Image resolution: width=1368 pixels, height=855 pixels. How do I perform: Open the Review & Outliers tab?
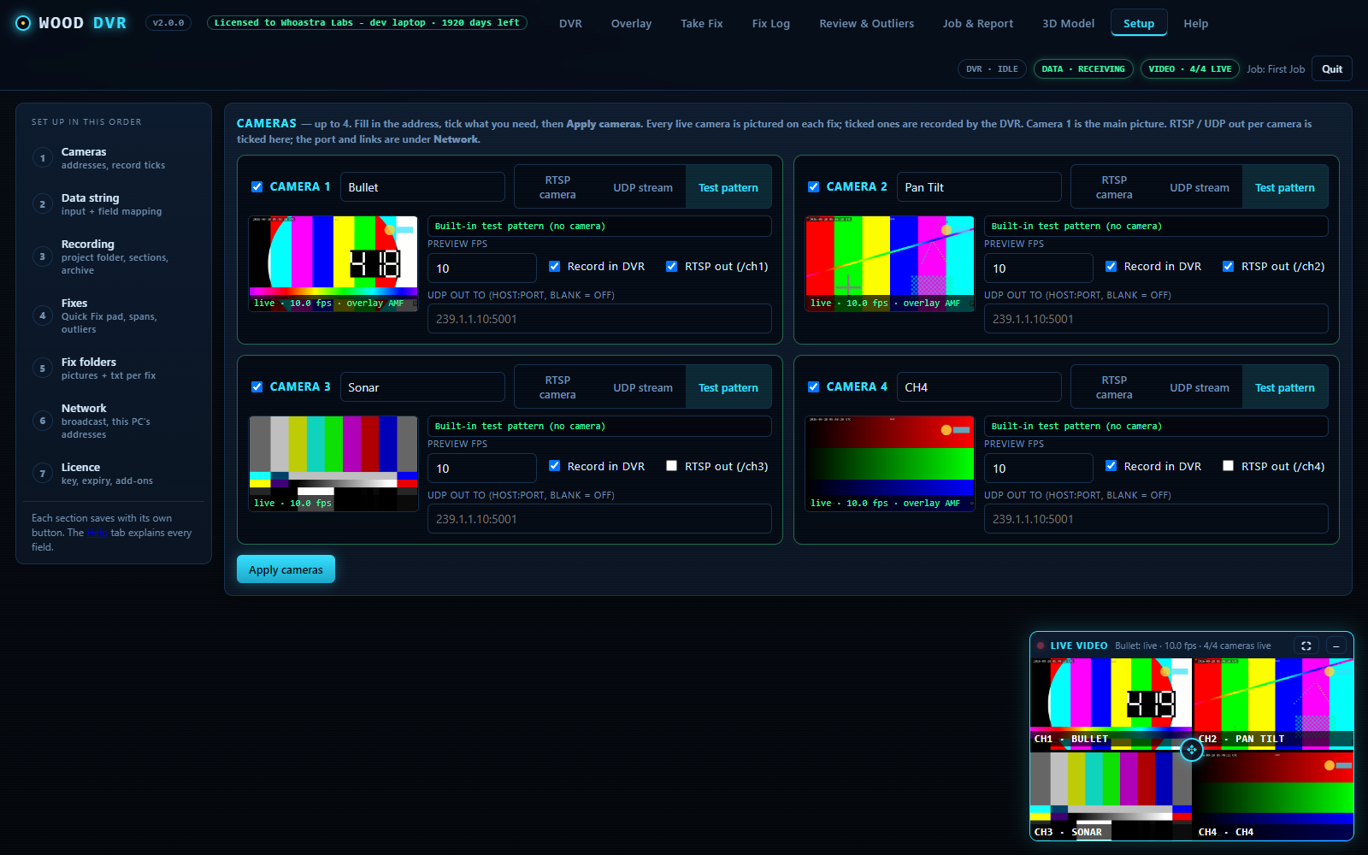pos(866,23)
